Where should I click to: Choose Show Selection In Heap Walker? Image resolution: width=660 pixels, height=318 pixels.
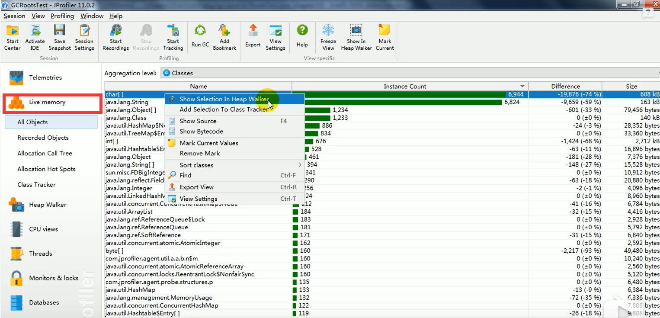pyautogui.click(x=235, y=99)
